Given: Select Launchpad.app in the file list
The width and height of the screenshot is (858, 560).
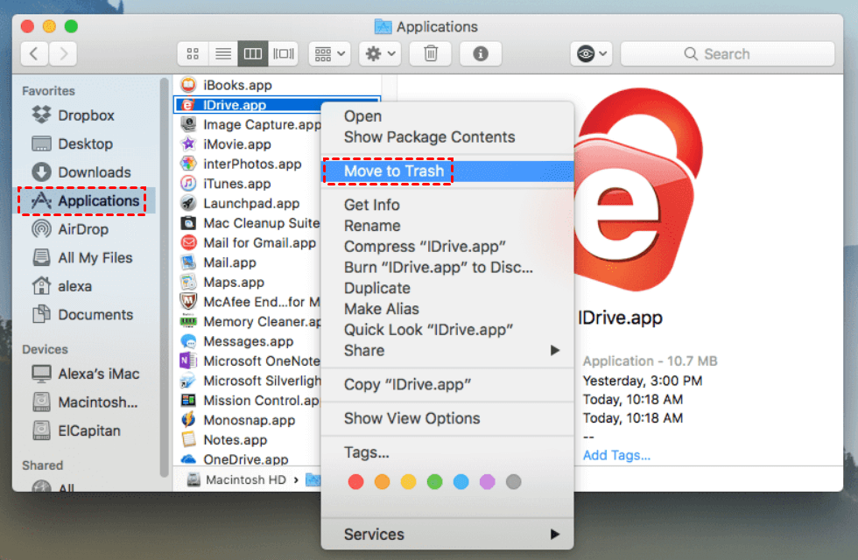Looking at the screenshot, I should [251, 203].
